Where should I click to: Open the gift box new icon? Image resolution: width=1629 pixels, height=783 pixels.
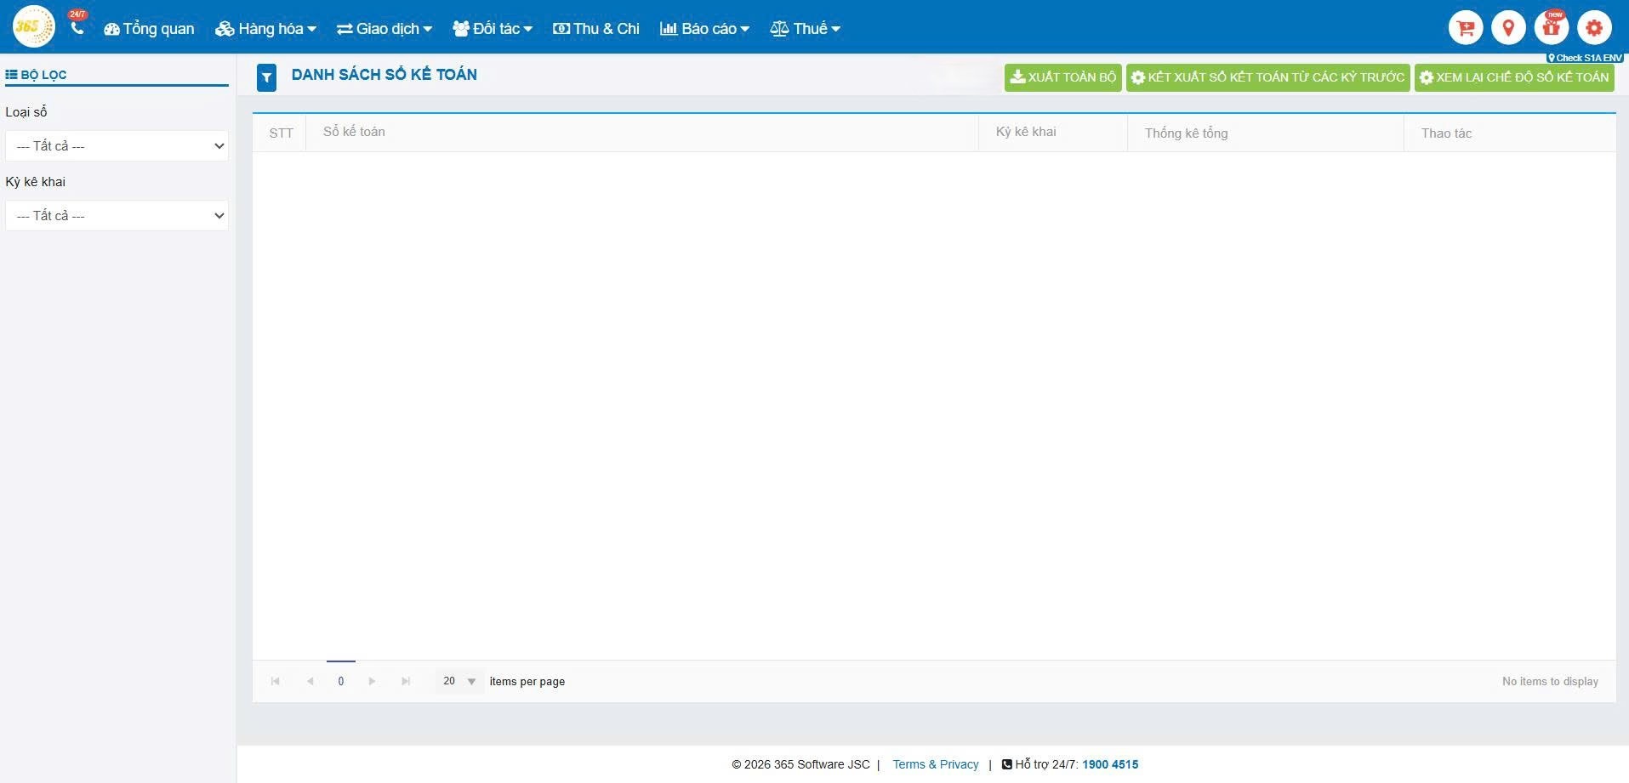pos(1551,28)
